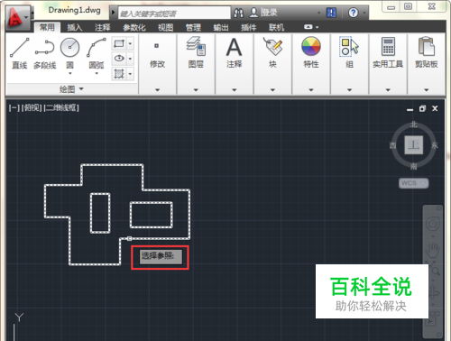Open the Annotation (注释) text panel
Image resolution: width=451 pixels, height=341 pixels.
click(x=234, y=53)
